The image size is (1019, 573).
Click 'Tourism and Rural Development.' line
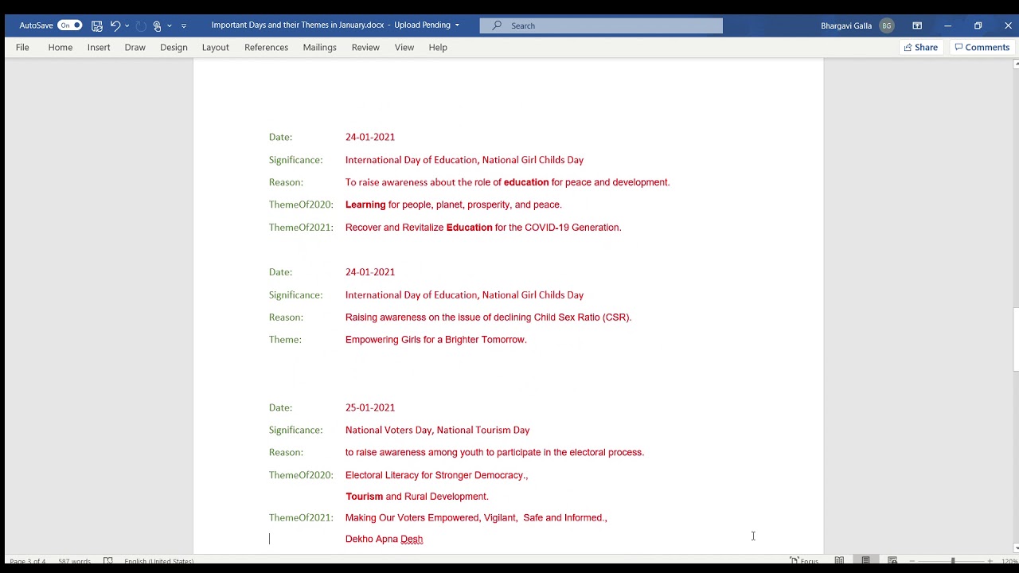pos(417,497)
